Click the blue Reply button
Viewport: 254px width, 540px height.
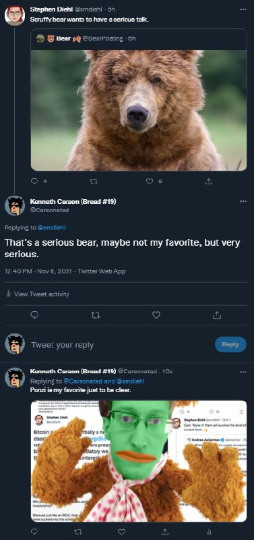pyautogui.click(x=230, y=344)
